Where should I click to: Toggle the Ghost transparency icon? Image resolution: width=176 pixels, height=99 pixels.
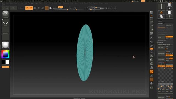[x=152, y=79]
